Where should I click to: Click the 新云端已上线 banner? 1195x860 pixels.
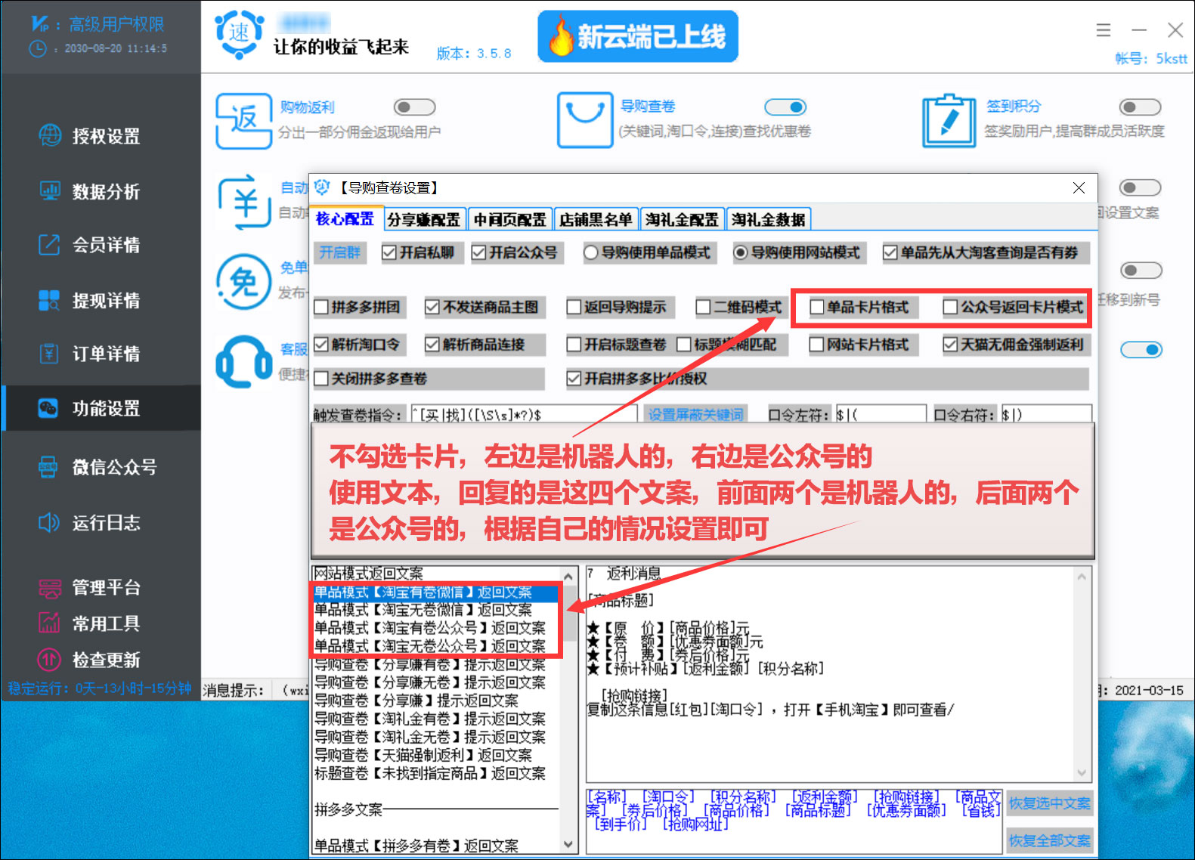point(637,36)
